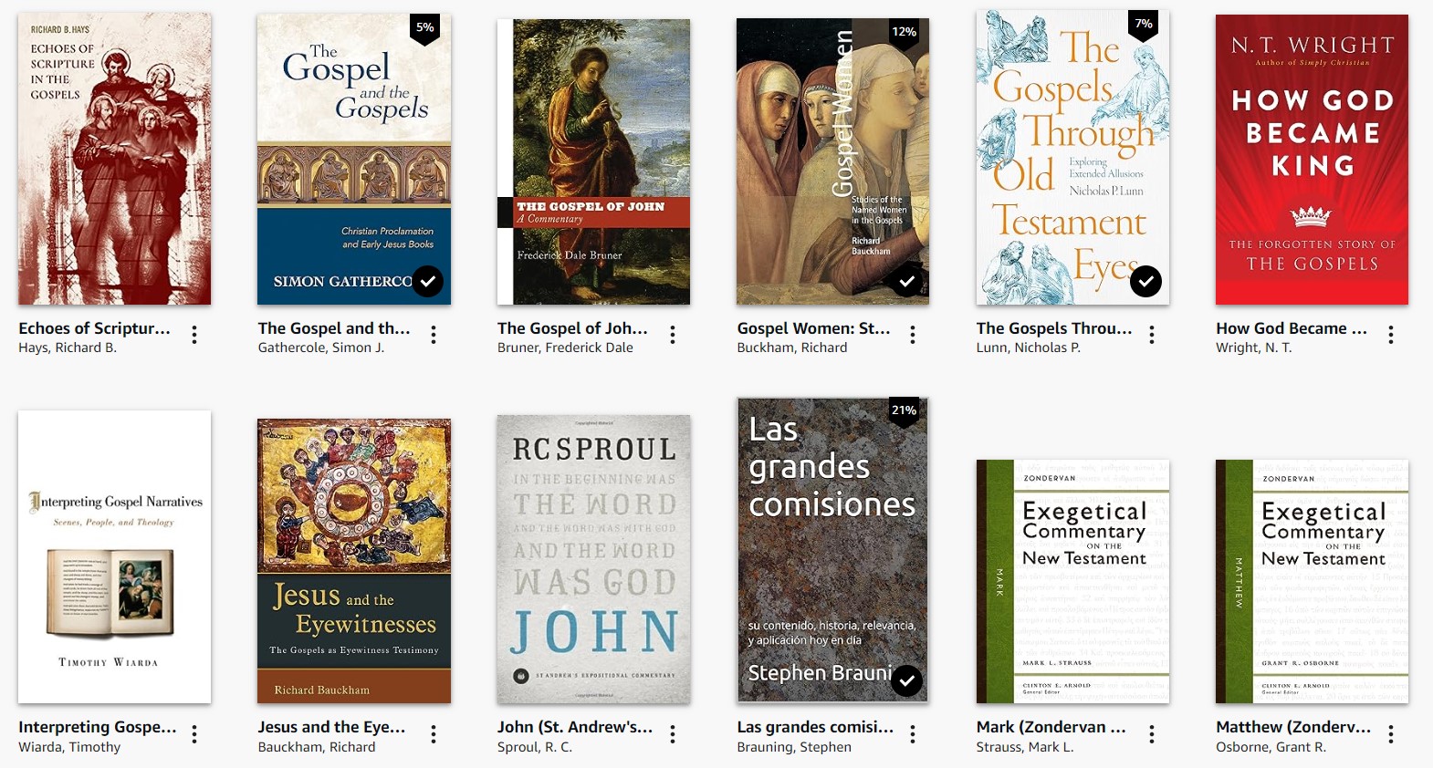Toggle downloaded checkmark on Gospel Women cover

(x=906, y=281)
